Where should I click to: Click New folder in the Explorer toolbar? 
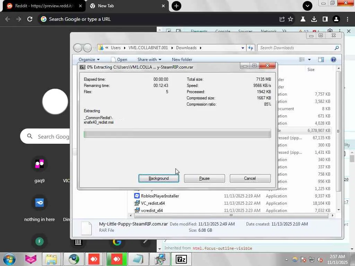[x=182, y=60]
